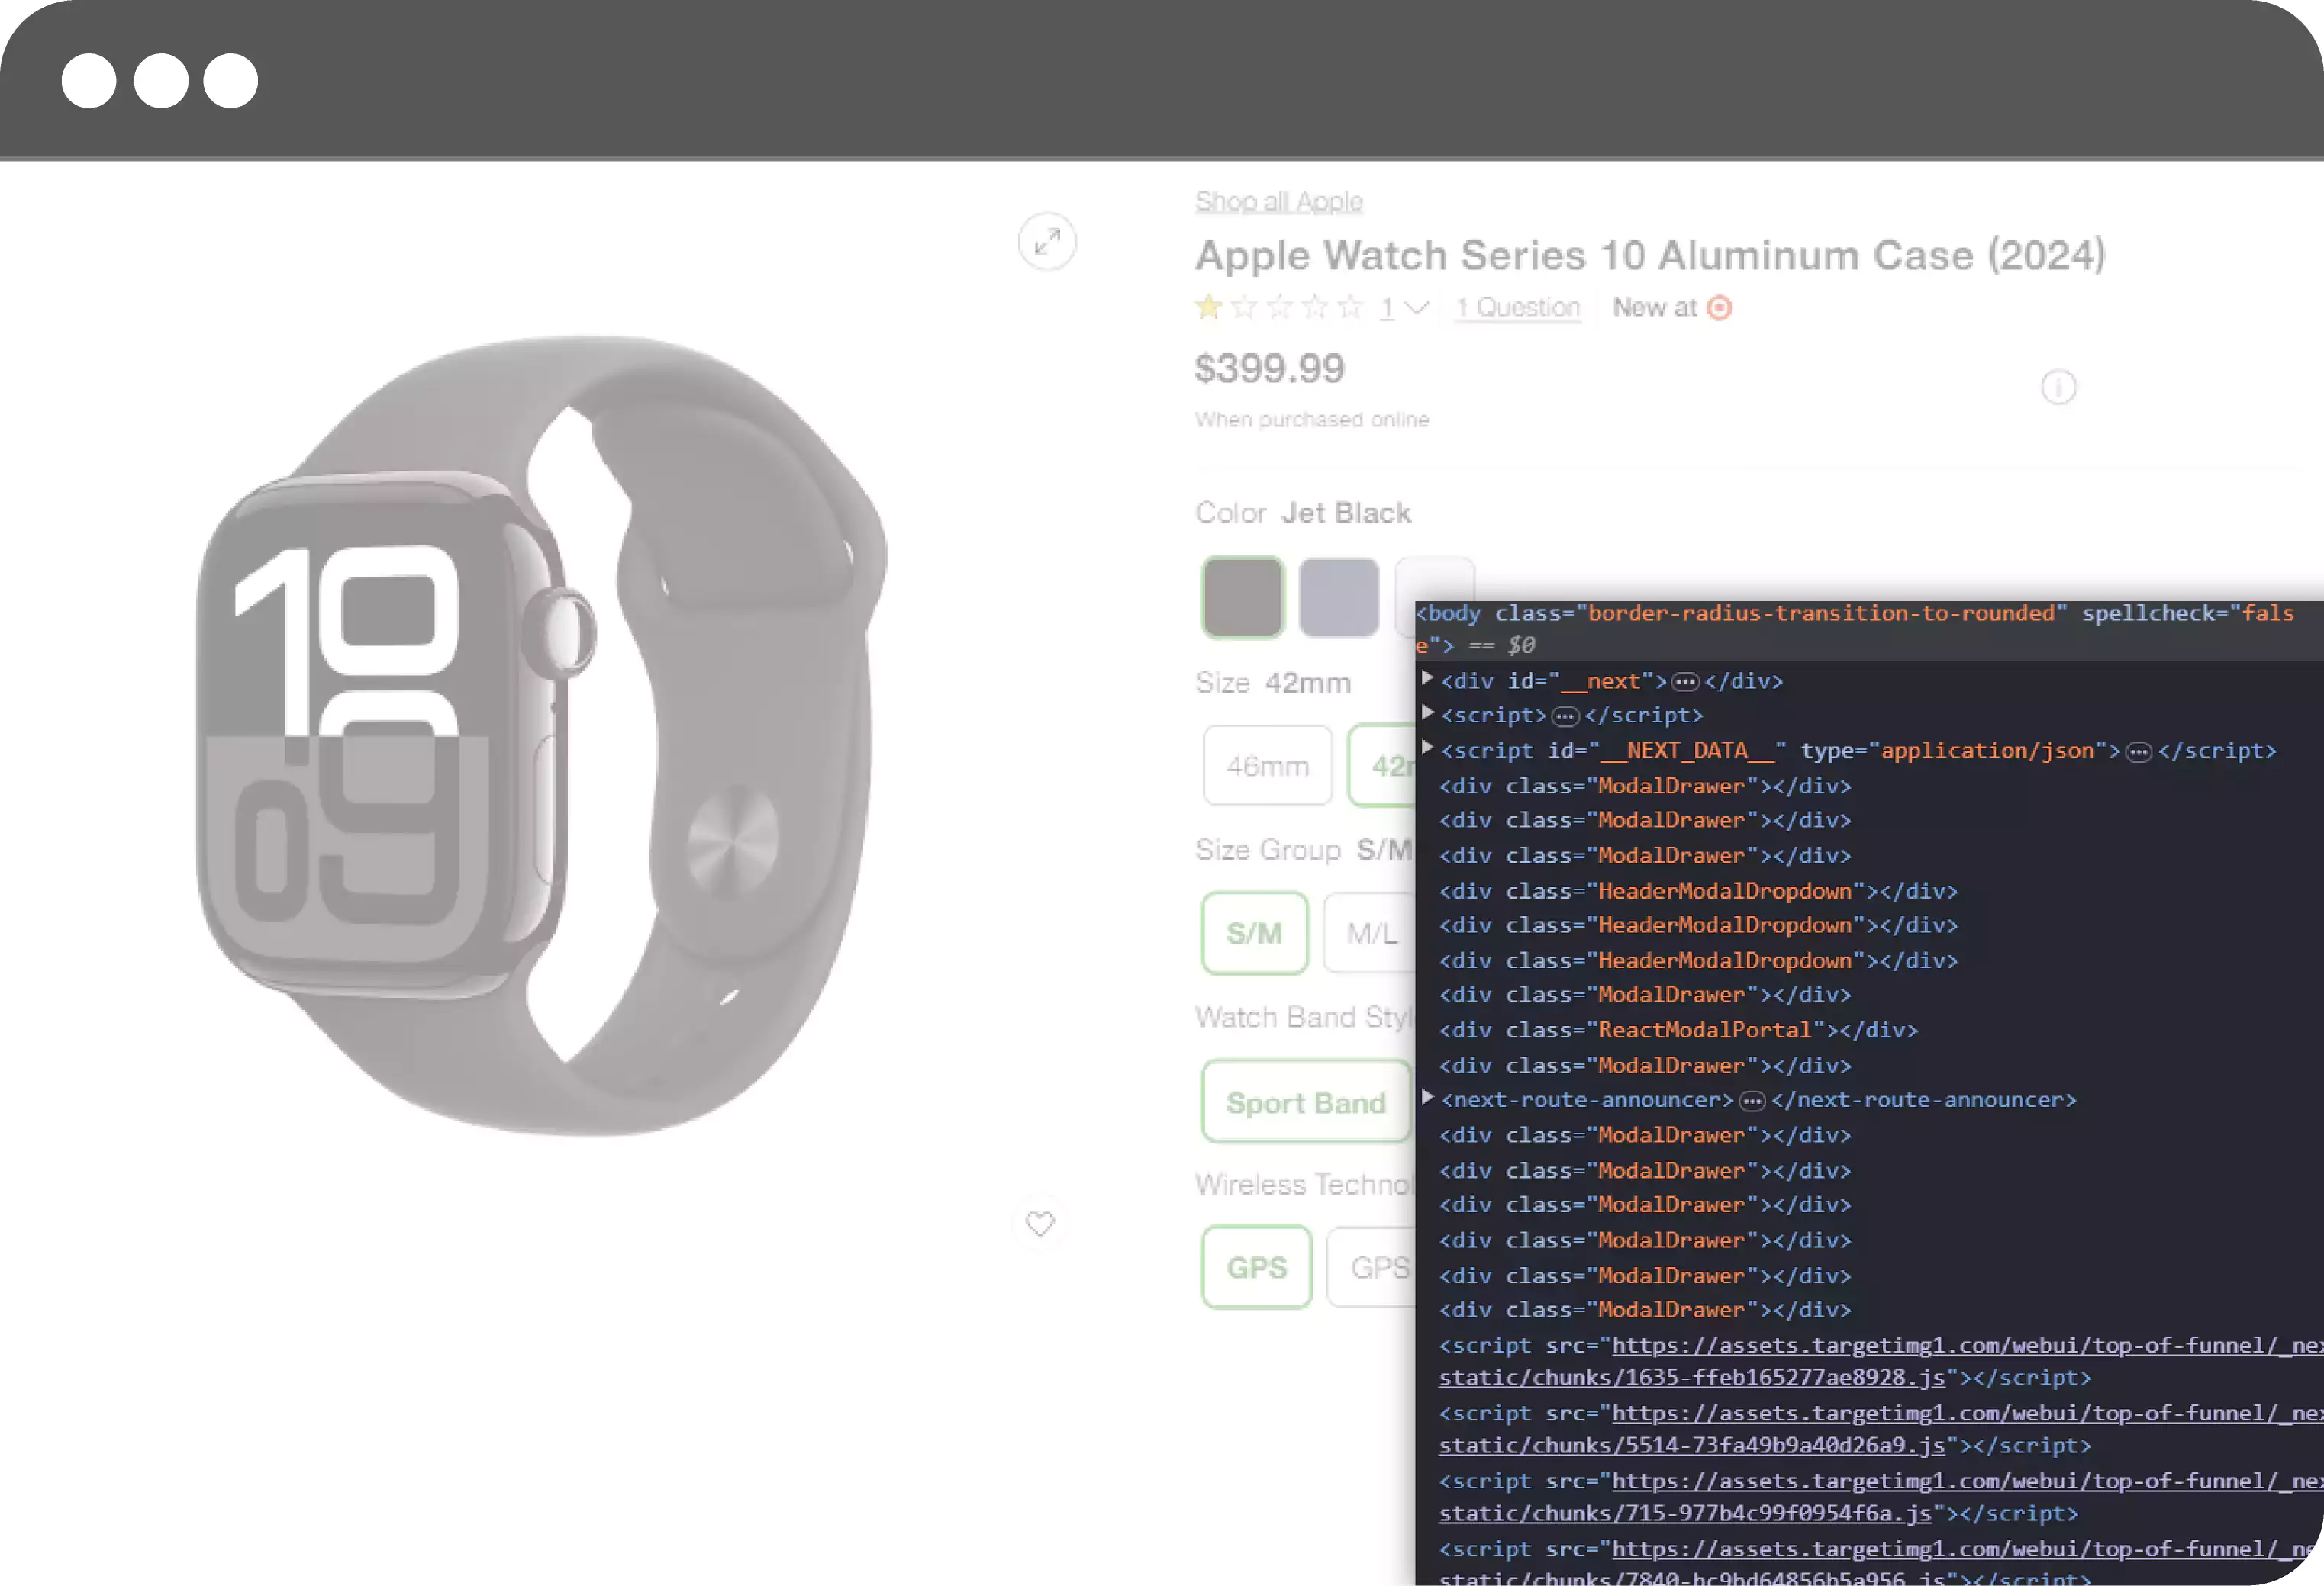
Task: Select the S/M size group
Action: pos(1254,932)
